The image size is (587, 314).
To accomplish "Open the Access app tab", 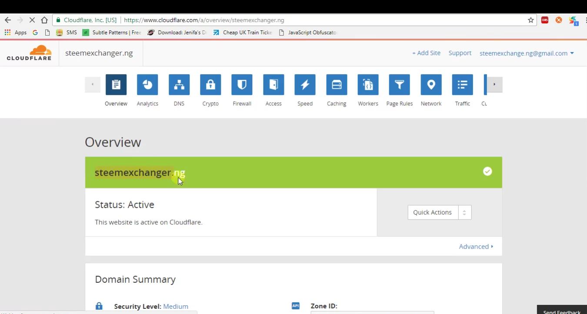I will tap(273, 85).
